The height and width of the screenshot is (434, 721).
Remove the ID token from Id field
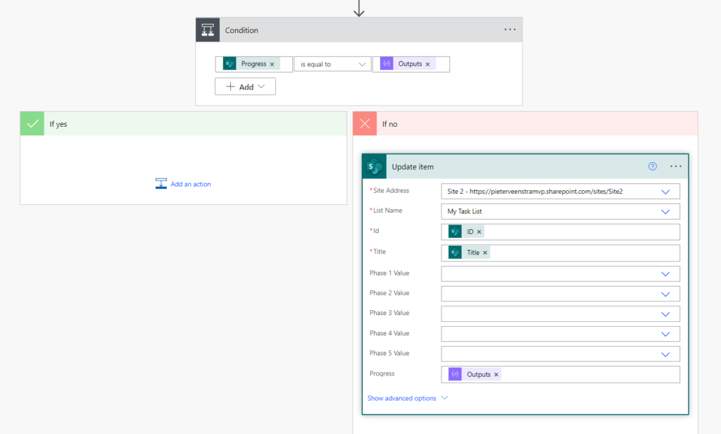tap(479, 232)
